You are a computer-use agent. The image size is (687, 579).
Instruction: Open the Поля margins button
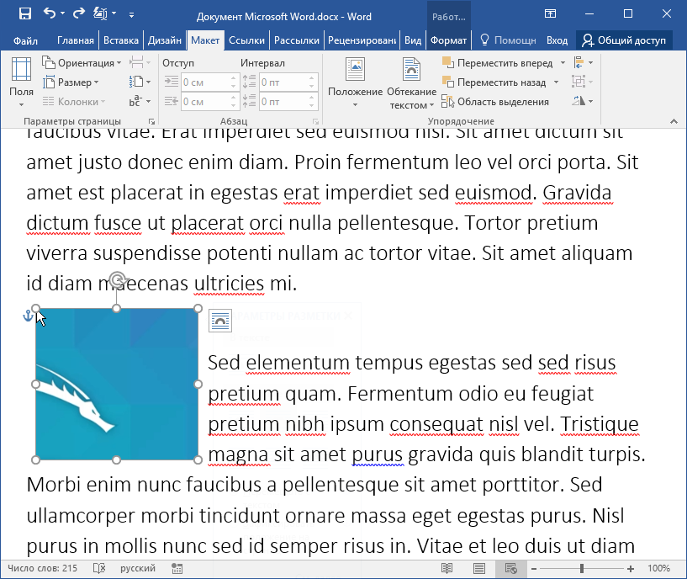coord(21,82)
